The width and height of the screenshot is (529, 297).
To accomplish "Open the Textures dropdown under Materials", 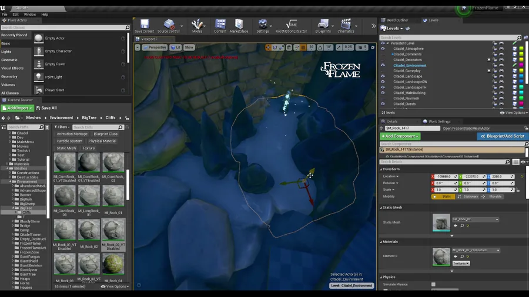I will [x=461, y=264].
